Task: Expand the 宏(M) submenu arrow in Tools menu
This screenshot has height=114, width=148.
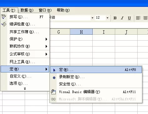Action: pos(46,69)
